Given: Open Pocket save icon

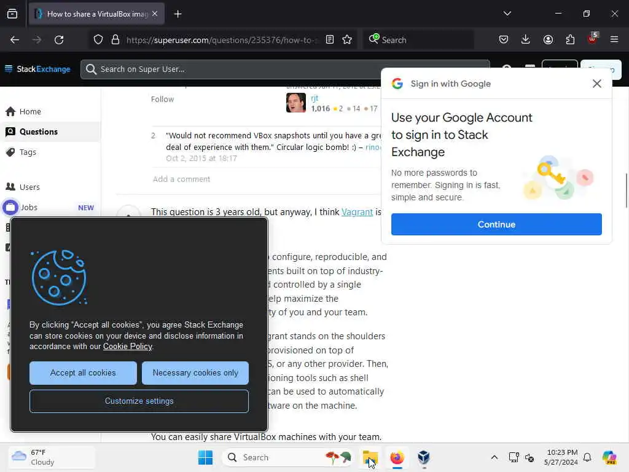Looking at the screenshot, I should [x=504, y=39].
